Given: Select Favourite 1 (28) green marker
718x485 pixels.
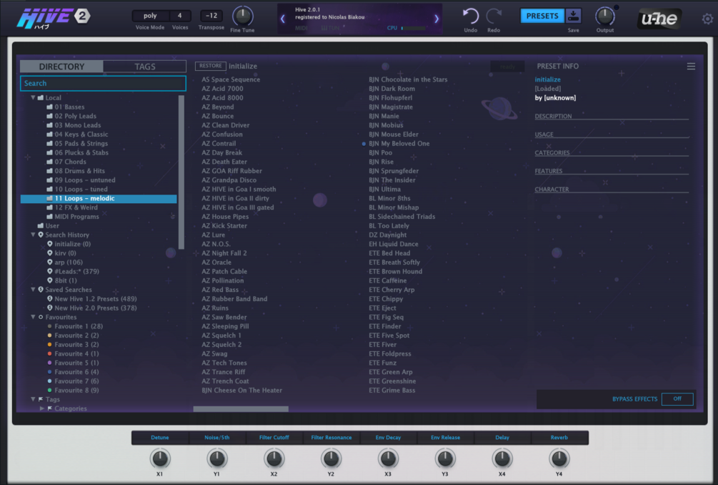Looking at the screenshot, I should 49,326.
